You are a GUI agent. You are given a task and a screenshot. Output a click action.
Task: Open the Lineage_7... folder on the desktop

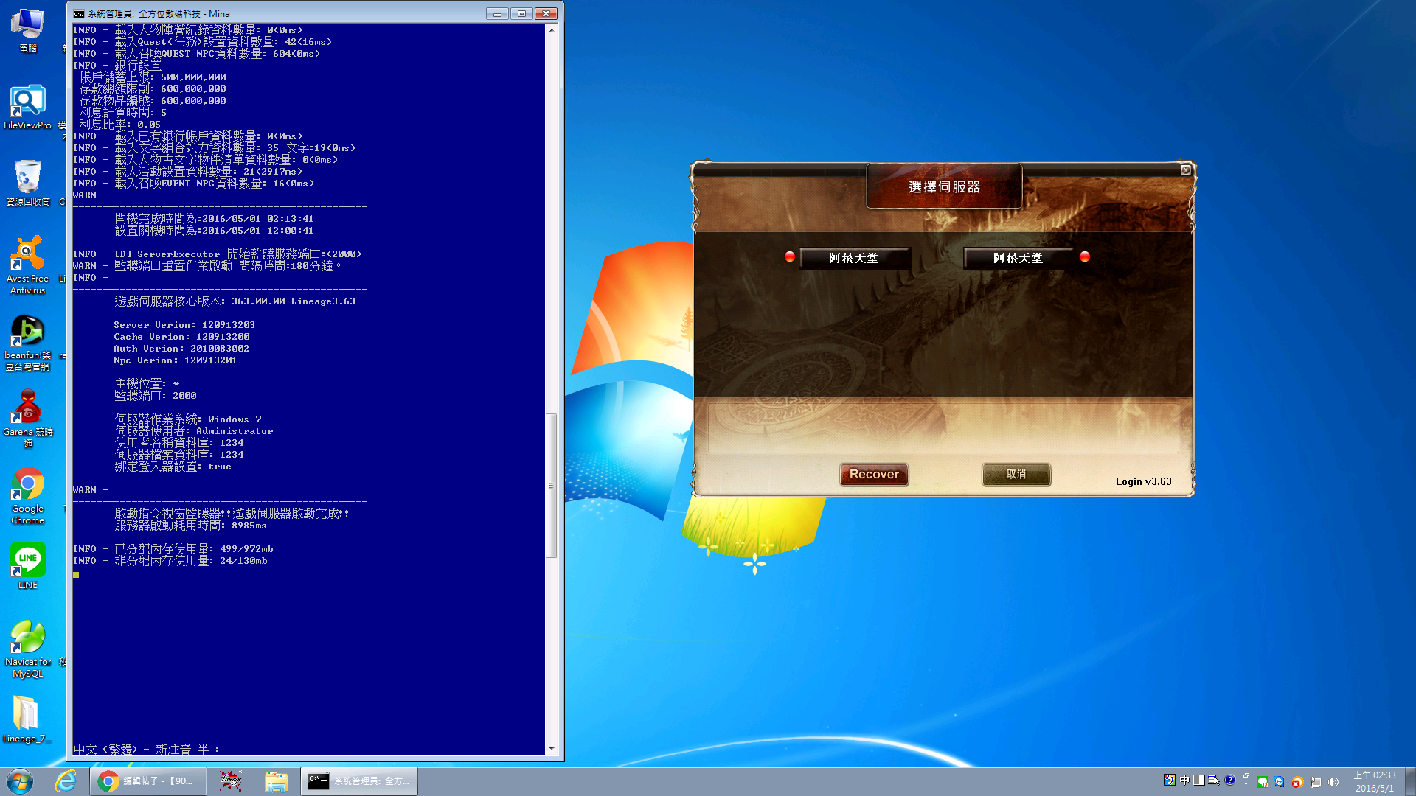27,719
